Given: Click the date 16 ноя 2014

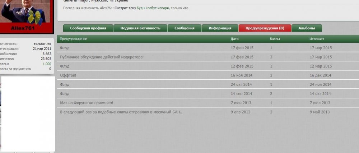Looking at the screenshot, I should coord(242,75).
